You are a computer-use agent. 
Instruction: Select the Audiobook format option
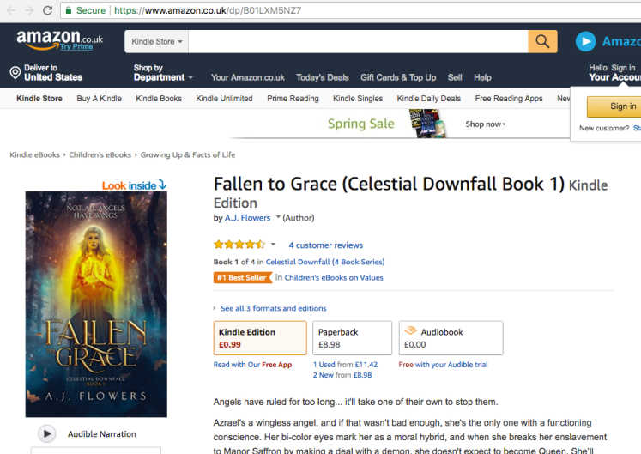pos(451,338)
